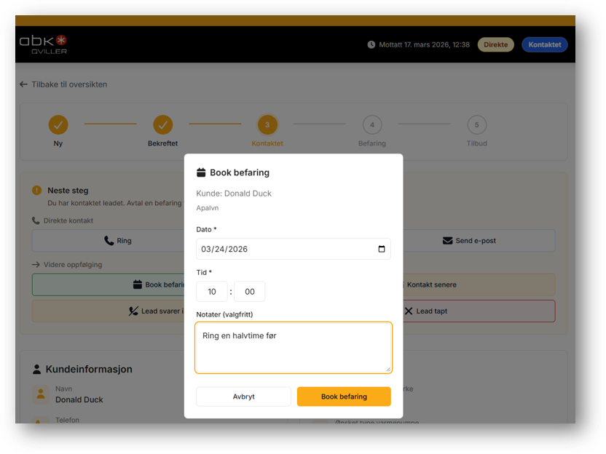Click the Lead tapt X icon
Viewport: 606px width, 454px height.
(409, 311)
